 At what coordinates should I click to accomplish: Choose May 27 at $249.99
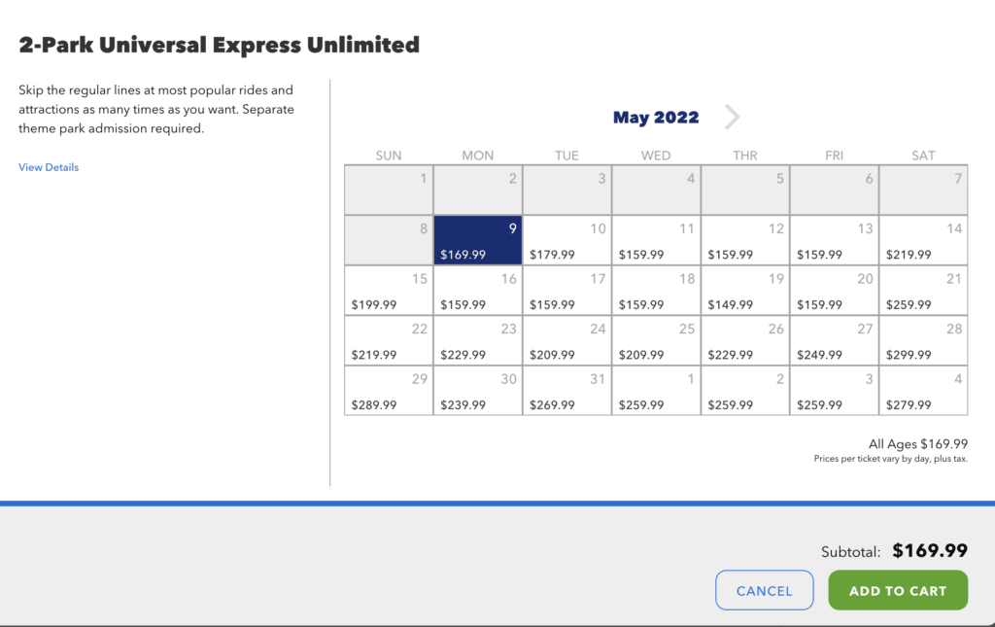835,340
